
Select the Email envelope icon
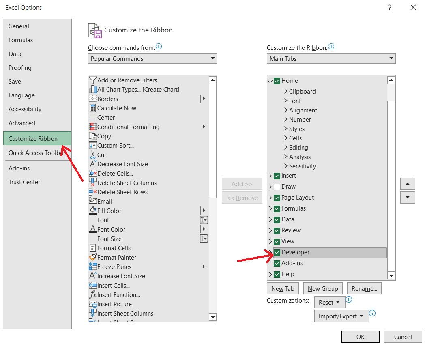click(x=93, y=201)
